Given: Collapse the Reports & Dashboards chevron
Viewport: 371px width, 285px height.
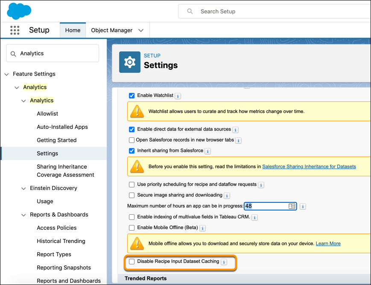Looking at the screenshot, I should pyautogui.click(x=23, y=215).
